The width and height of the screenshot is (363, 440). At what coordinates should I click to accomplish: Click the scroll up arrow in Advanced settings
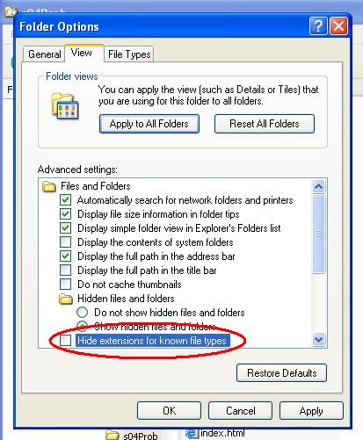(318, 186)
